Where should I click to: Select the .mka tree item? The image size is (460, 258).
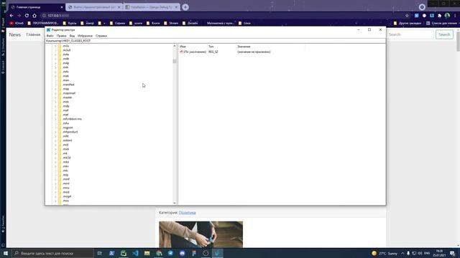pyautogui.click(x=65, y=162)
